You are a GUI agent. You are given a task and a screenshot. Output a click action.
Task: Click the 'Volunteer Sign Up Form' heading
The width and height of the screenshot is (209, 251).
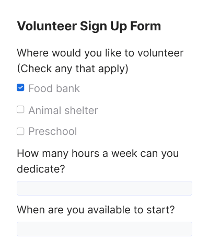tap(89, 26)
